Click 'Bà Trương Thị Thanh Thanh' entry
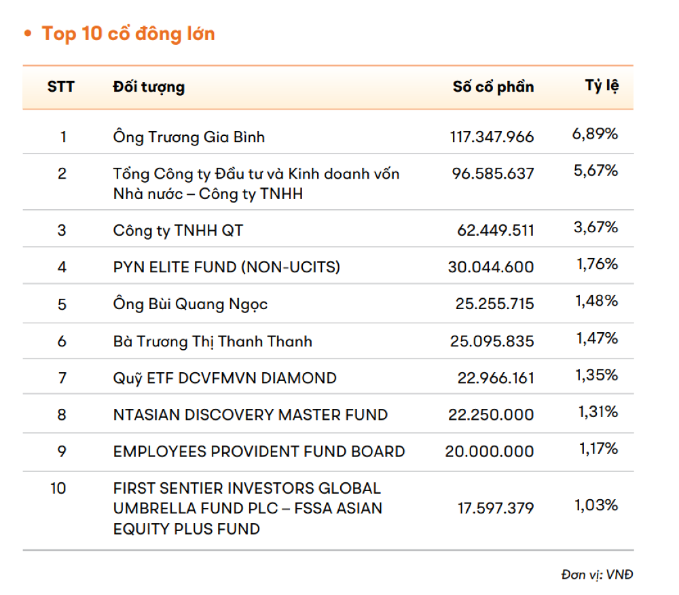679x595 pixels. (x=213, y=341)
